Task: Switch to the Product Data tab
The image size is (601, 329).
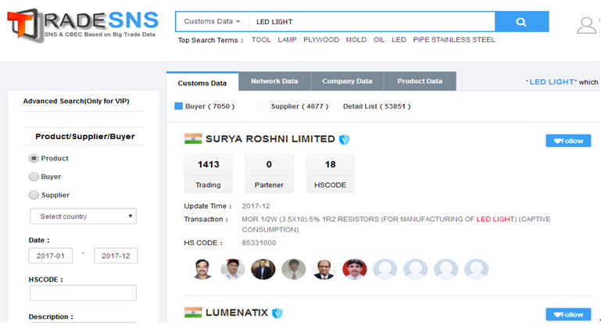Action: [420, 81]
